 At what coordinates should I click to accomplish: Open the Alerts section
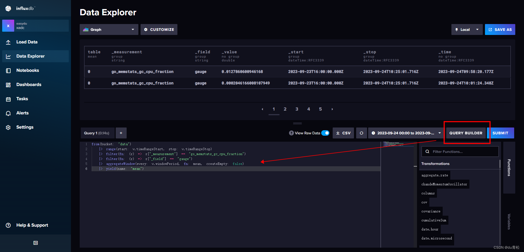click(22, 113)
